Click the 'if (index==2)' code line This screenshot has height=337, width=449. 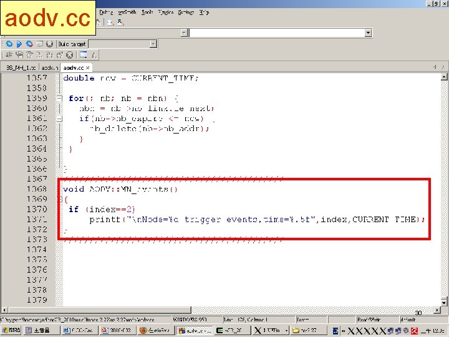point(102,209)
